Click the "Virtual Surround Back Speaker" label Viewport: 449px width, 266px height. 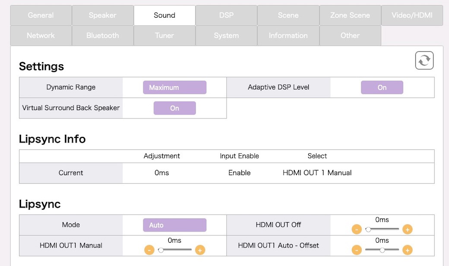(71, 108)
